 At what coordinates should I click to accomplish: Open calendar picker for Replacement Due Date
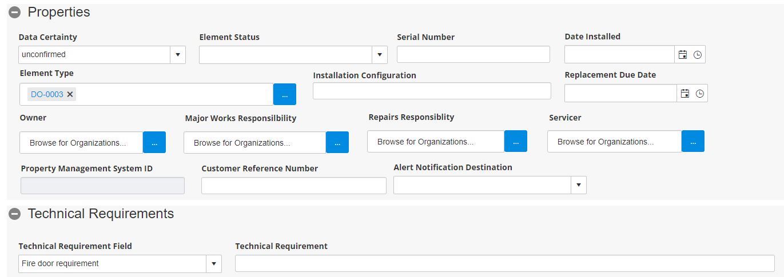[684, 94]
